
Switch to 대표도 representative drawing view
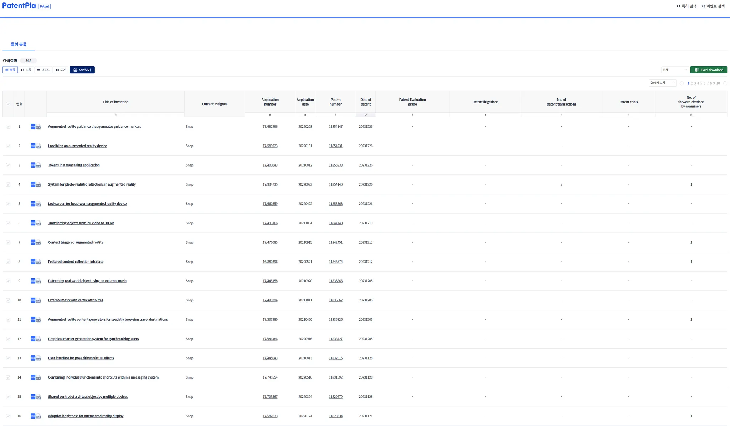tap(43, 70)
